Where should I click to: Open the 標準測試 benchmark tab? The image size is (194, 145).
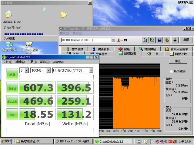pyautogui.click(x=75, y=49)
